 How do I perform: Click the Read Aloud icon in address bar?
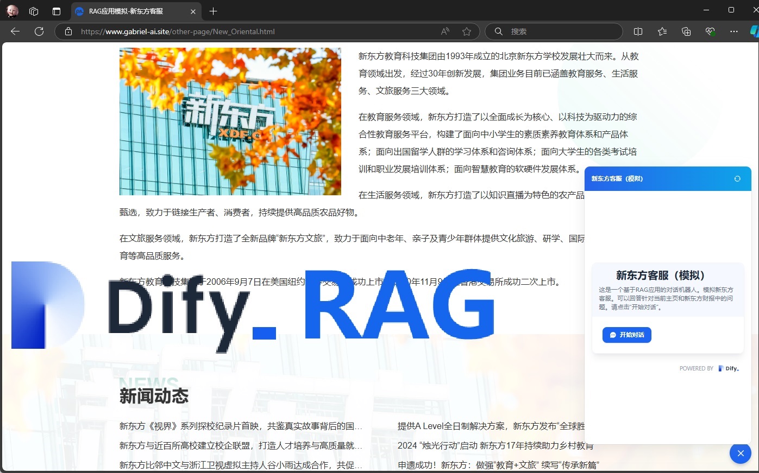click(x=445, y=31)
